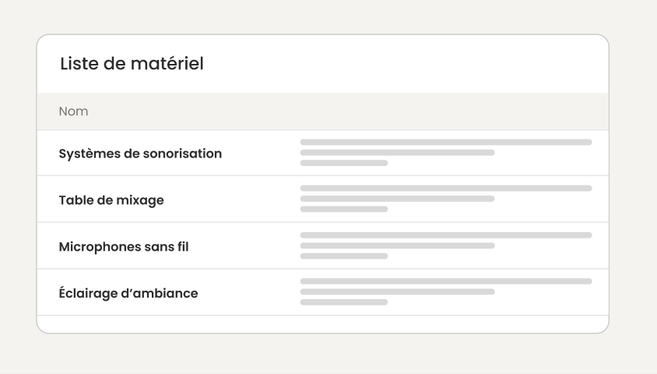This screenshot has width=657, height=374.
Task: Click longest placeholder line in Éclairage d'ambiance row
Action: pos(446,281)
